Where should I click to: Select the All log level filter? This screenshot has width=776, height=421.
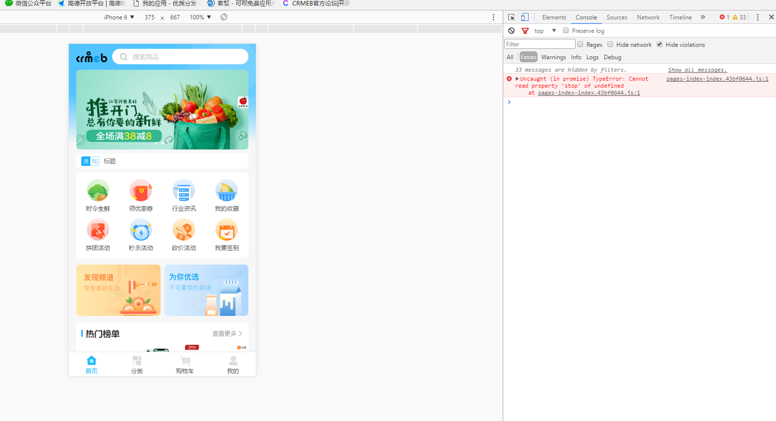click(x=510, y=57)
